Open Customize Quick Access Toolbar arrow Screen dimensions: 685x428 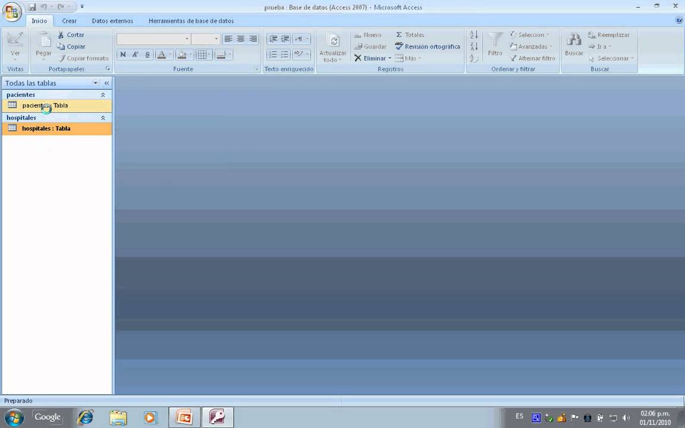tap(82, 7)
